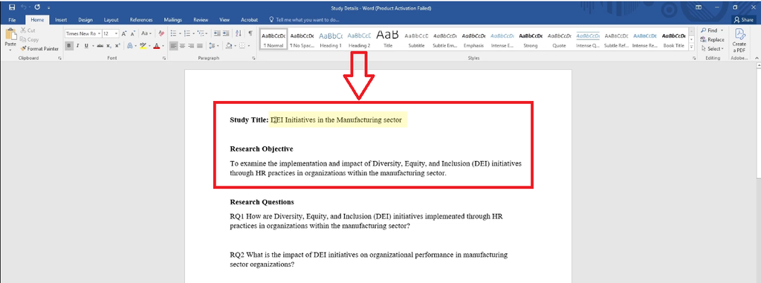
Task: Click the Save icon in quick access toolbar
Action: click(x=12, y=7)
